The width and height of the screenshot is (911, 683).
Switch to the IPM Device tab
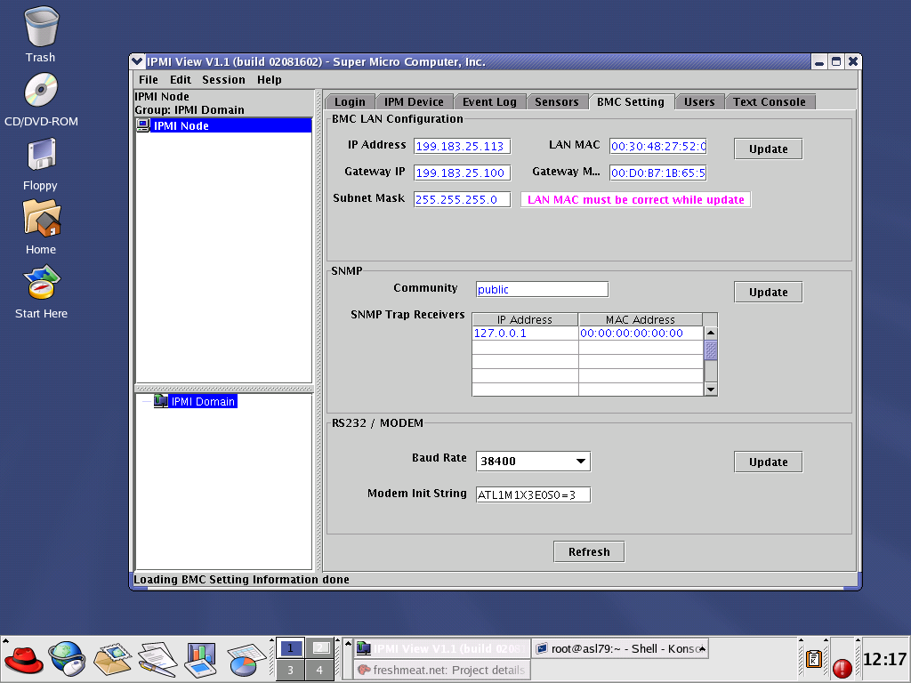[414, 101]
